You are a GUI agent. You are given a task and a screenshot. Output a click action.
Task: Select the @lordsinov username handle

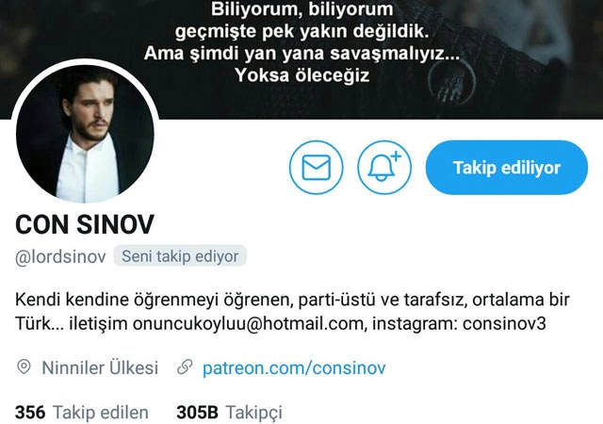tap(60, 256)
